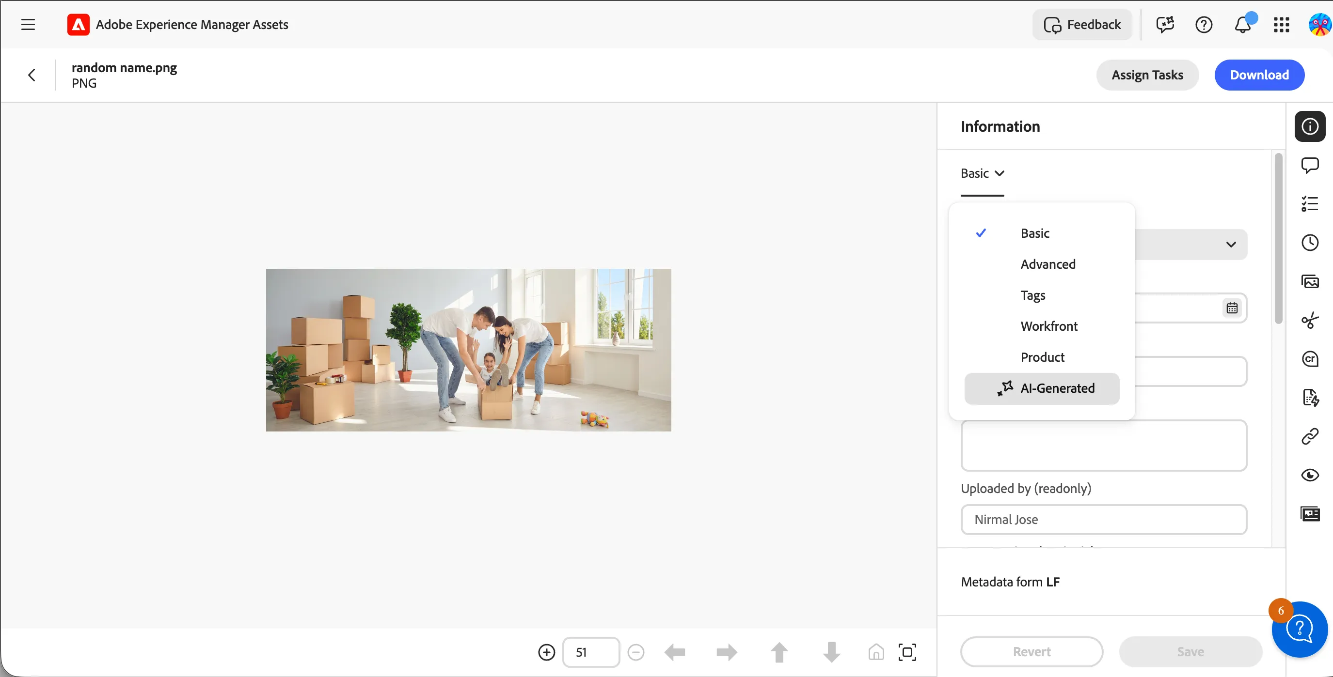Click the blue Download button
Image resolution: width=1333 pixels, height=677 pixels.
point(1259,75)
